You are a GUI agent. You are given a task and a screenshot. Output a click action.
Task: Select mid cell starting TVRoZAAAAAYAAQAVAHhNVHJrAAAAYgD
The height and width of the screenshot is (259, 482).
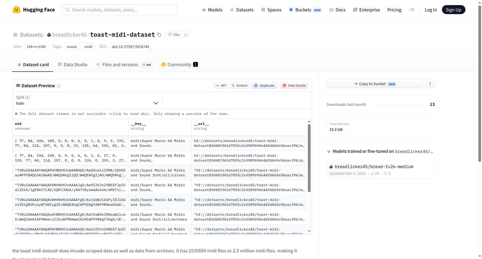pos(70,202)
